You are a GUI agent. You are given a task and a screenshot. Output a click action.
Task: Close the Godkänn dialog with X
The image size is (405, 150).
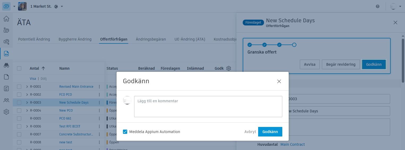tap(279, 81)
